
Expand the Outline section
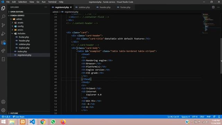(x=28, y=113)
